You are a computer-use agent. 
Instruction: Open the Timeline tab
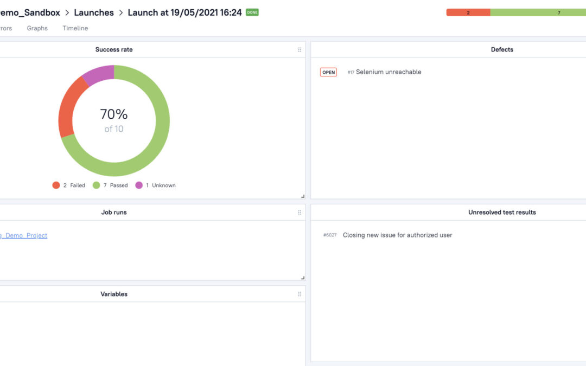click(x=75, y=28)
